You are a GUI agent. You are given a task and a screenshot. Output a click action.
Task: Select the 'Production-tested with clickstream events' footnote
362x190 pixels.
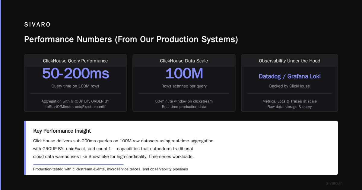(x=110, y=169)
